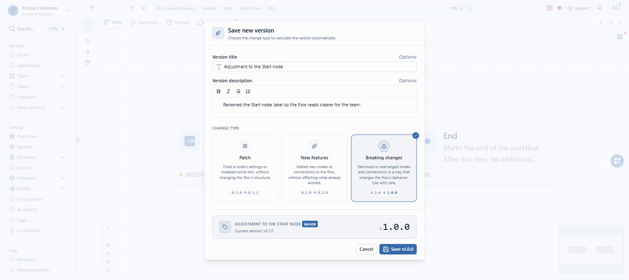Open Schedule in sidebar

[x=26, y=97]
